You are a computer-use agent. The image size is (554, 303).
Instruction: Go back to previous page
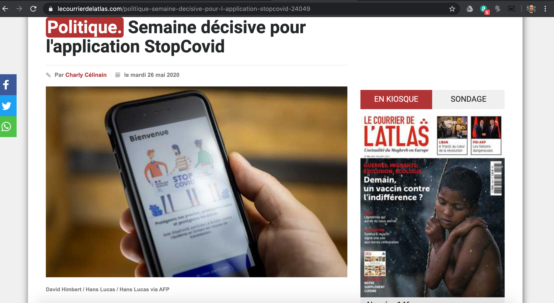pos(5,9)
